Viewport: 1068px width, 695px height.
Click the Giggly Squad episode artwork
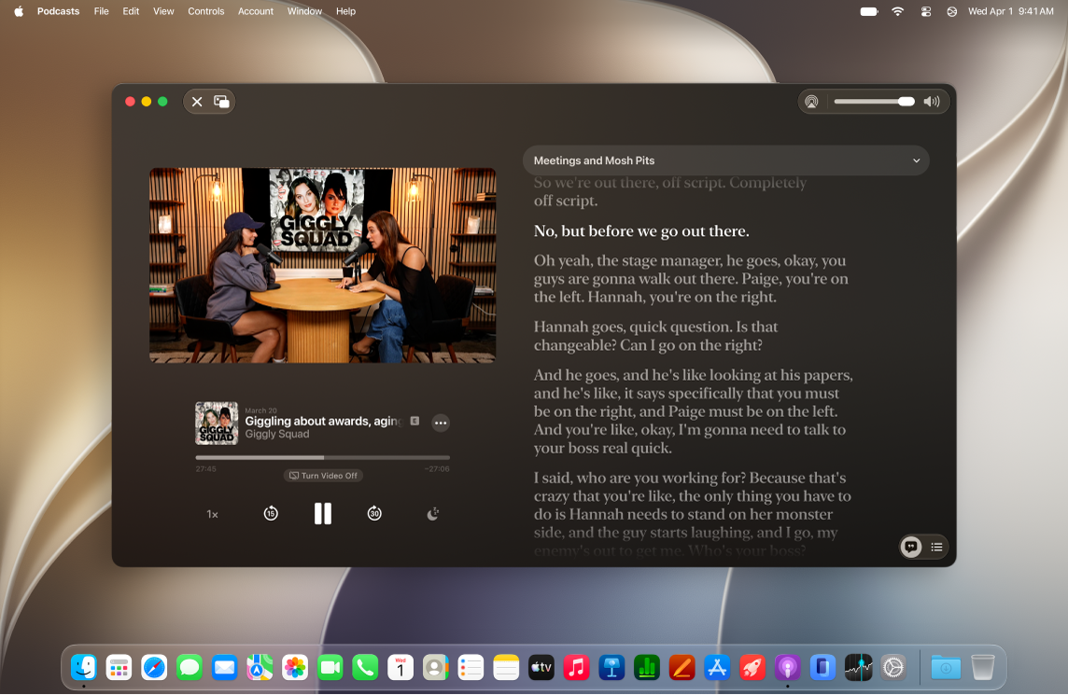(217, 423)
